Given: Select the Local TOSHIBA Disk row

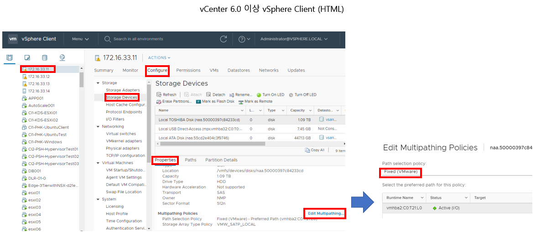Looking at the screenshot, I should [250, 119].
